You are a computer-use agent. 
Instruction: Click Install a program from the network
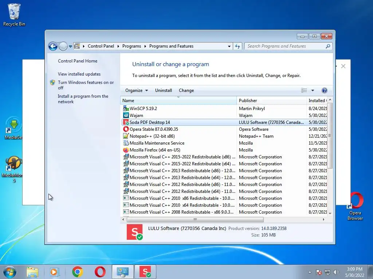[x=83, y=99]
